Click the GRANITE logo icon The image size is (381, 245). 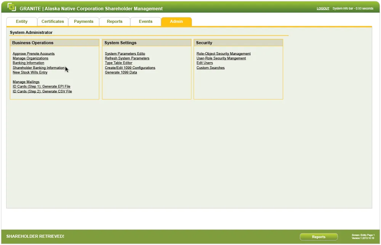12,7
